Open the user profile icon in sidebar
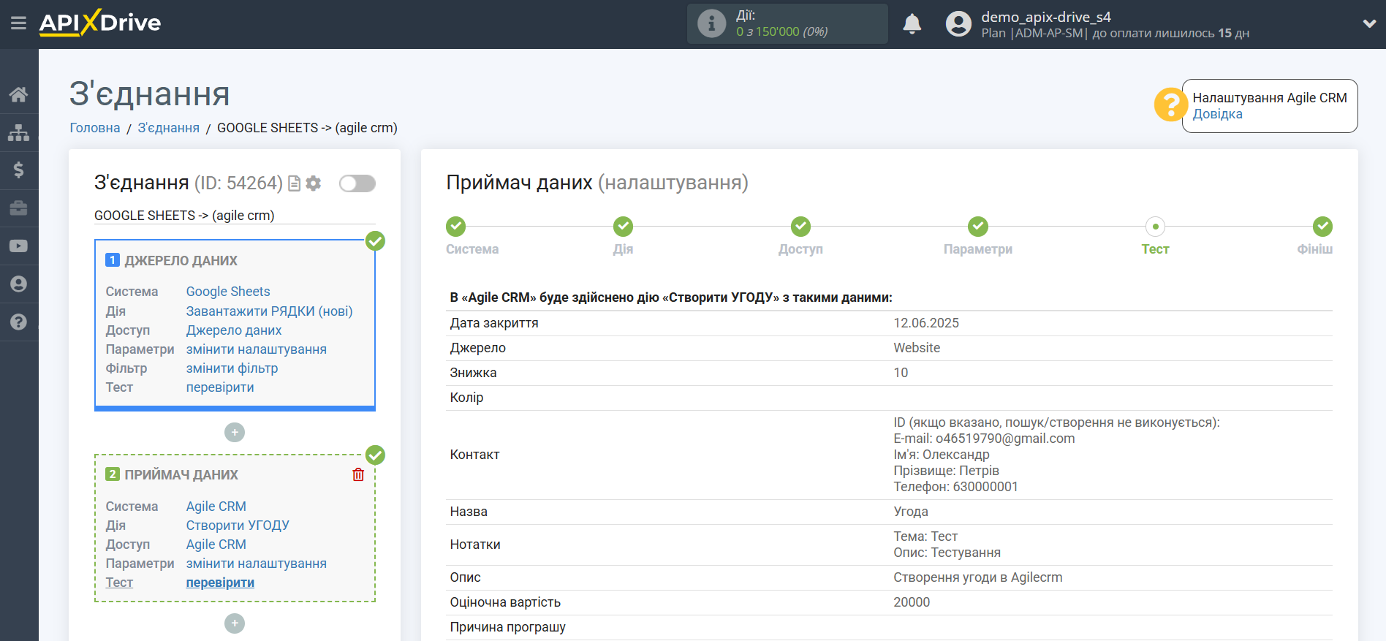The width and height of the screenshot is (1386, 641). (19, 284)
